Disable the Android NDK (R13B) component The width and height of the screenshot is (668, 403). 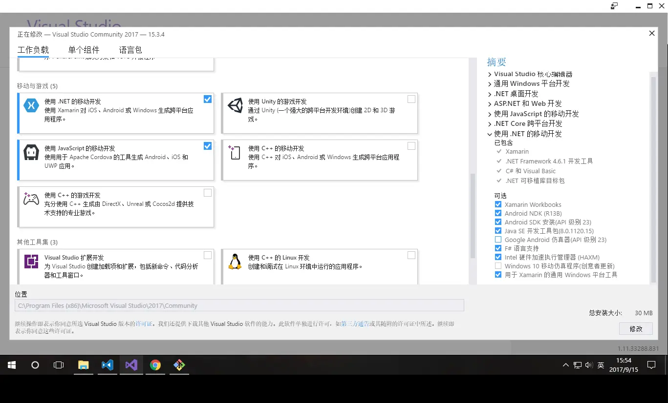coord(498,213)
